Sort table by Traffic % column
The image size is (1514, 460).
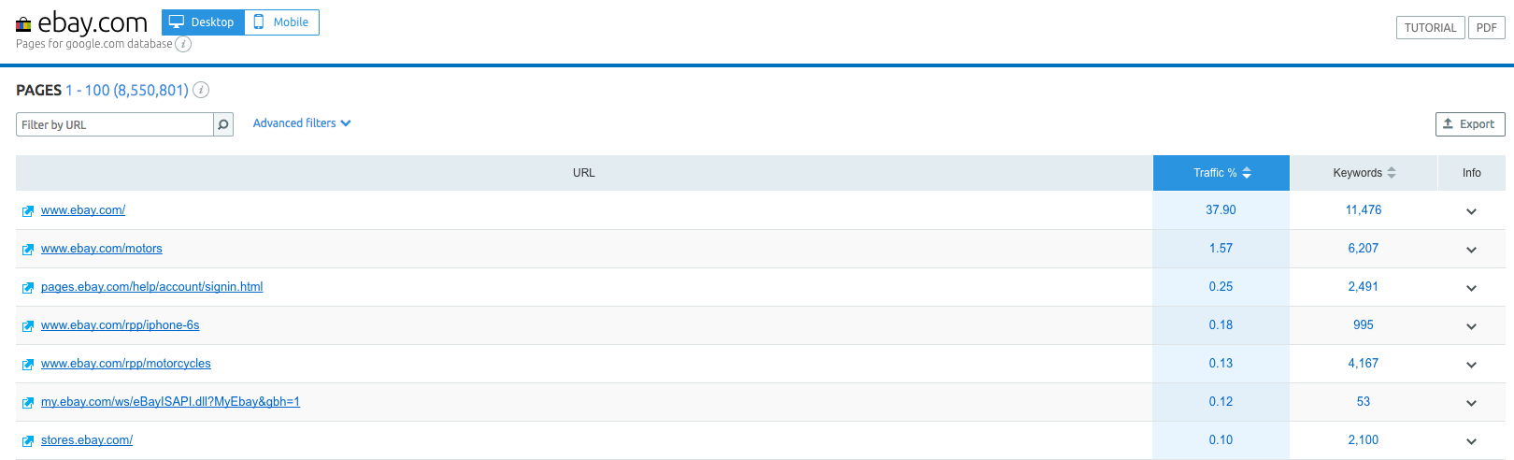(1221, 173)
